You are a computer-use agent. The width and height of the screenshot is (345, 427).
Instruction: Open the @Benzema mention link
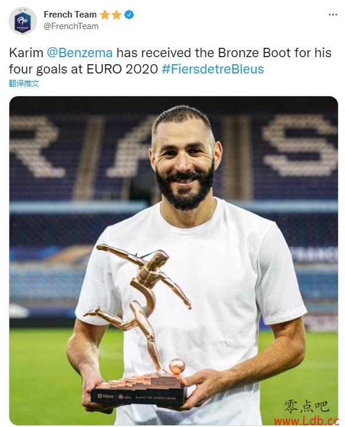(80, 53)
